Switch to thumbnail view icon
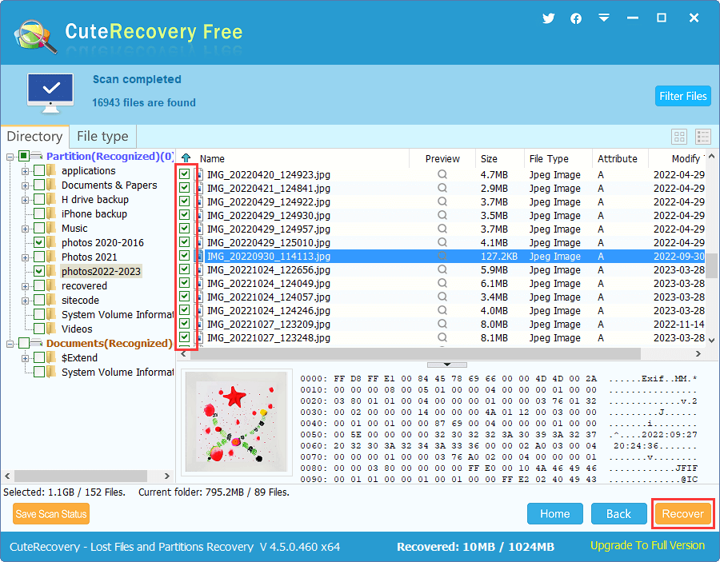This screenshot has width=720, height=562. pos(679,137)
